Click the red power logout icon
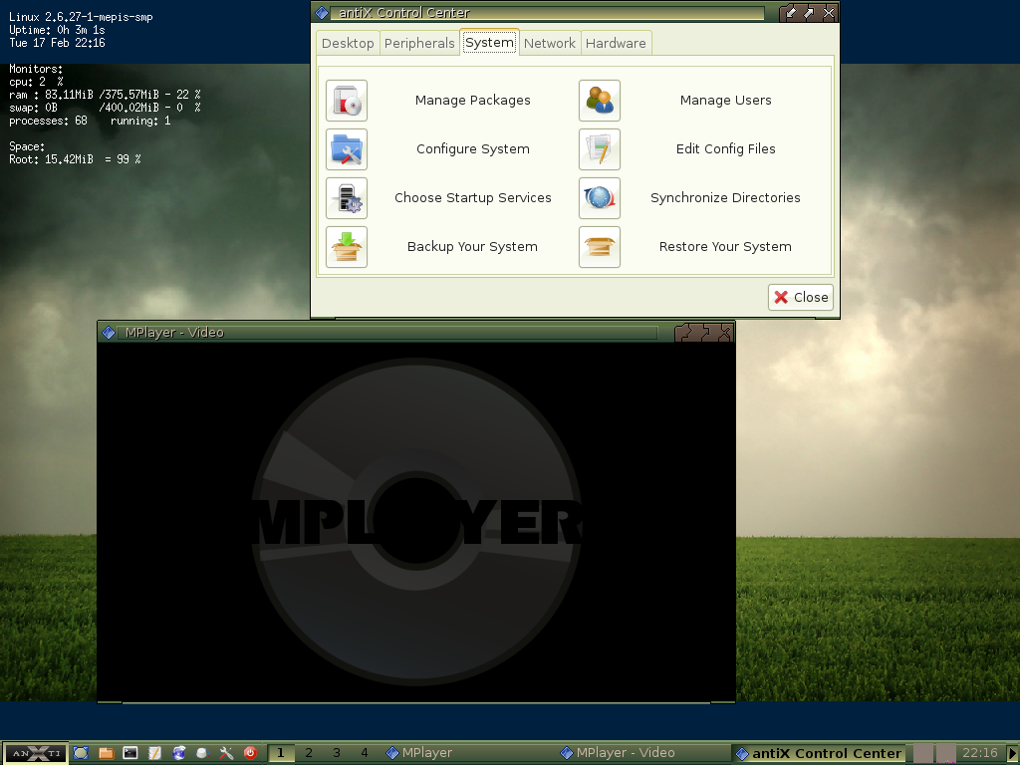Screen dimensions: 1020x765 (x=250, y=753)
